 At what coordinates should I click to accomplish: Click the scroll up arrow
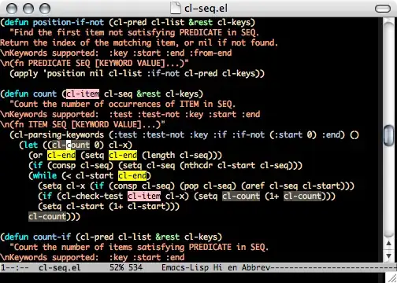click(388, 244)
